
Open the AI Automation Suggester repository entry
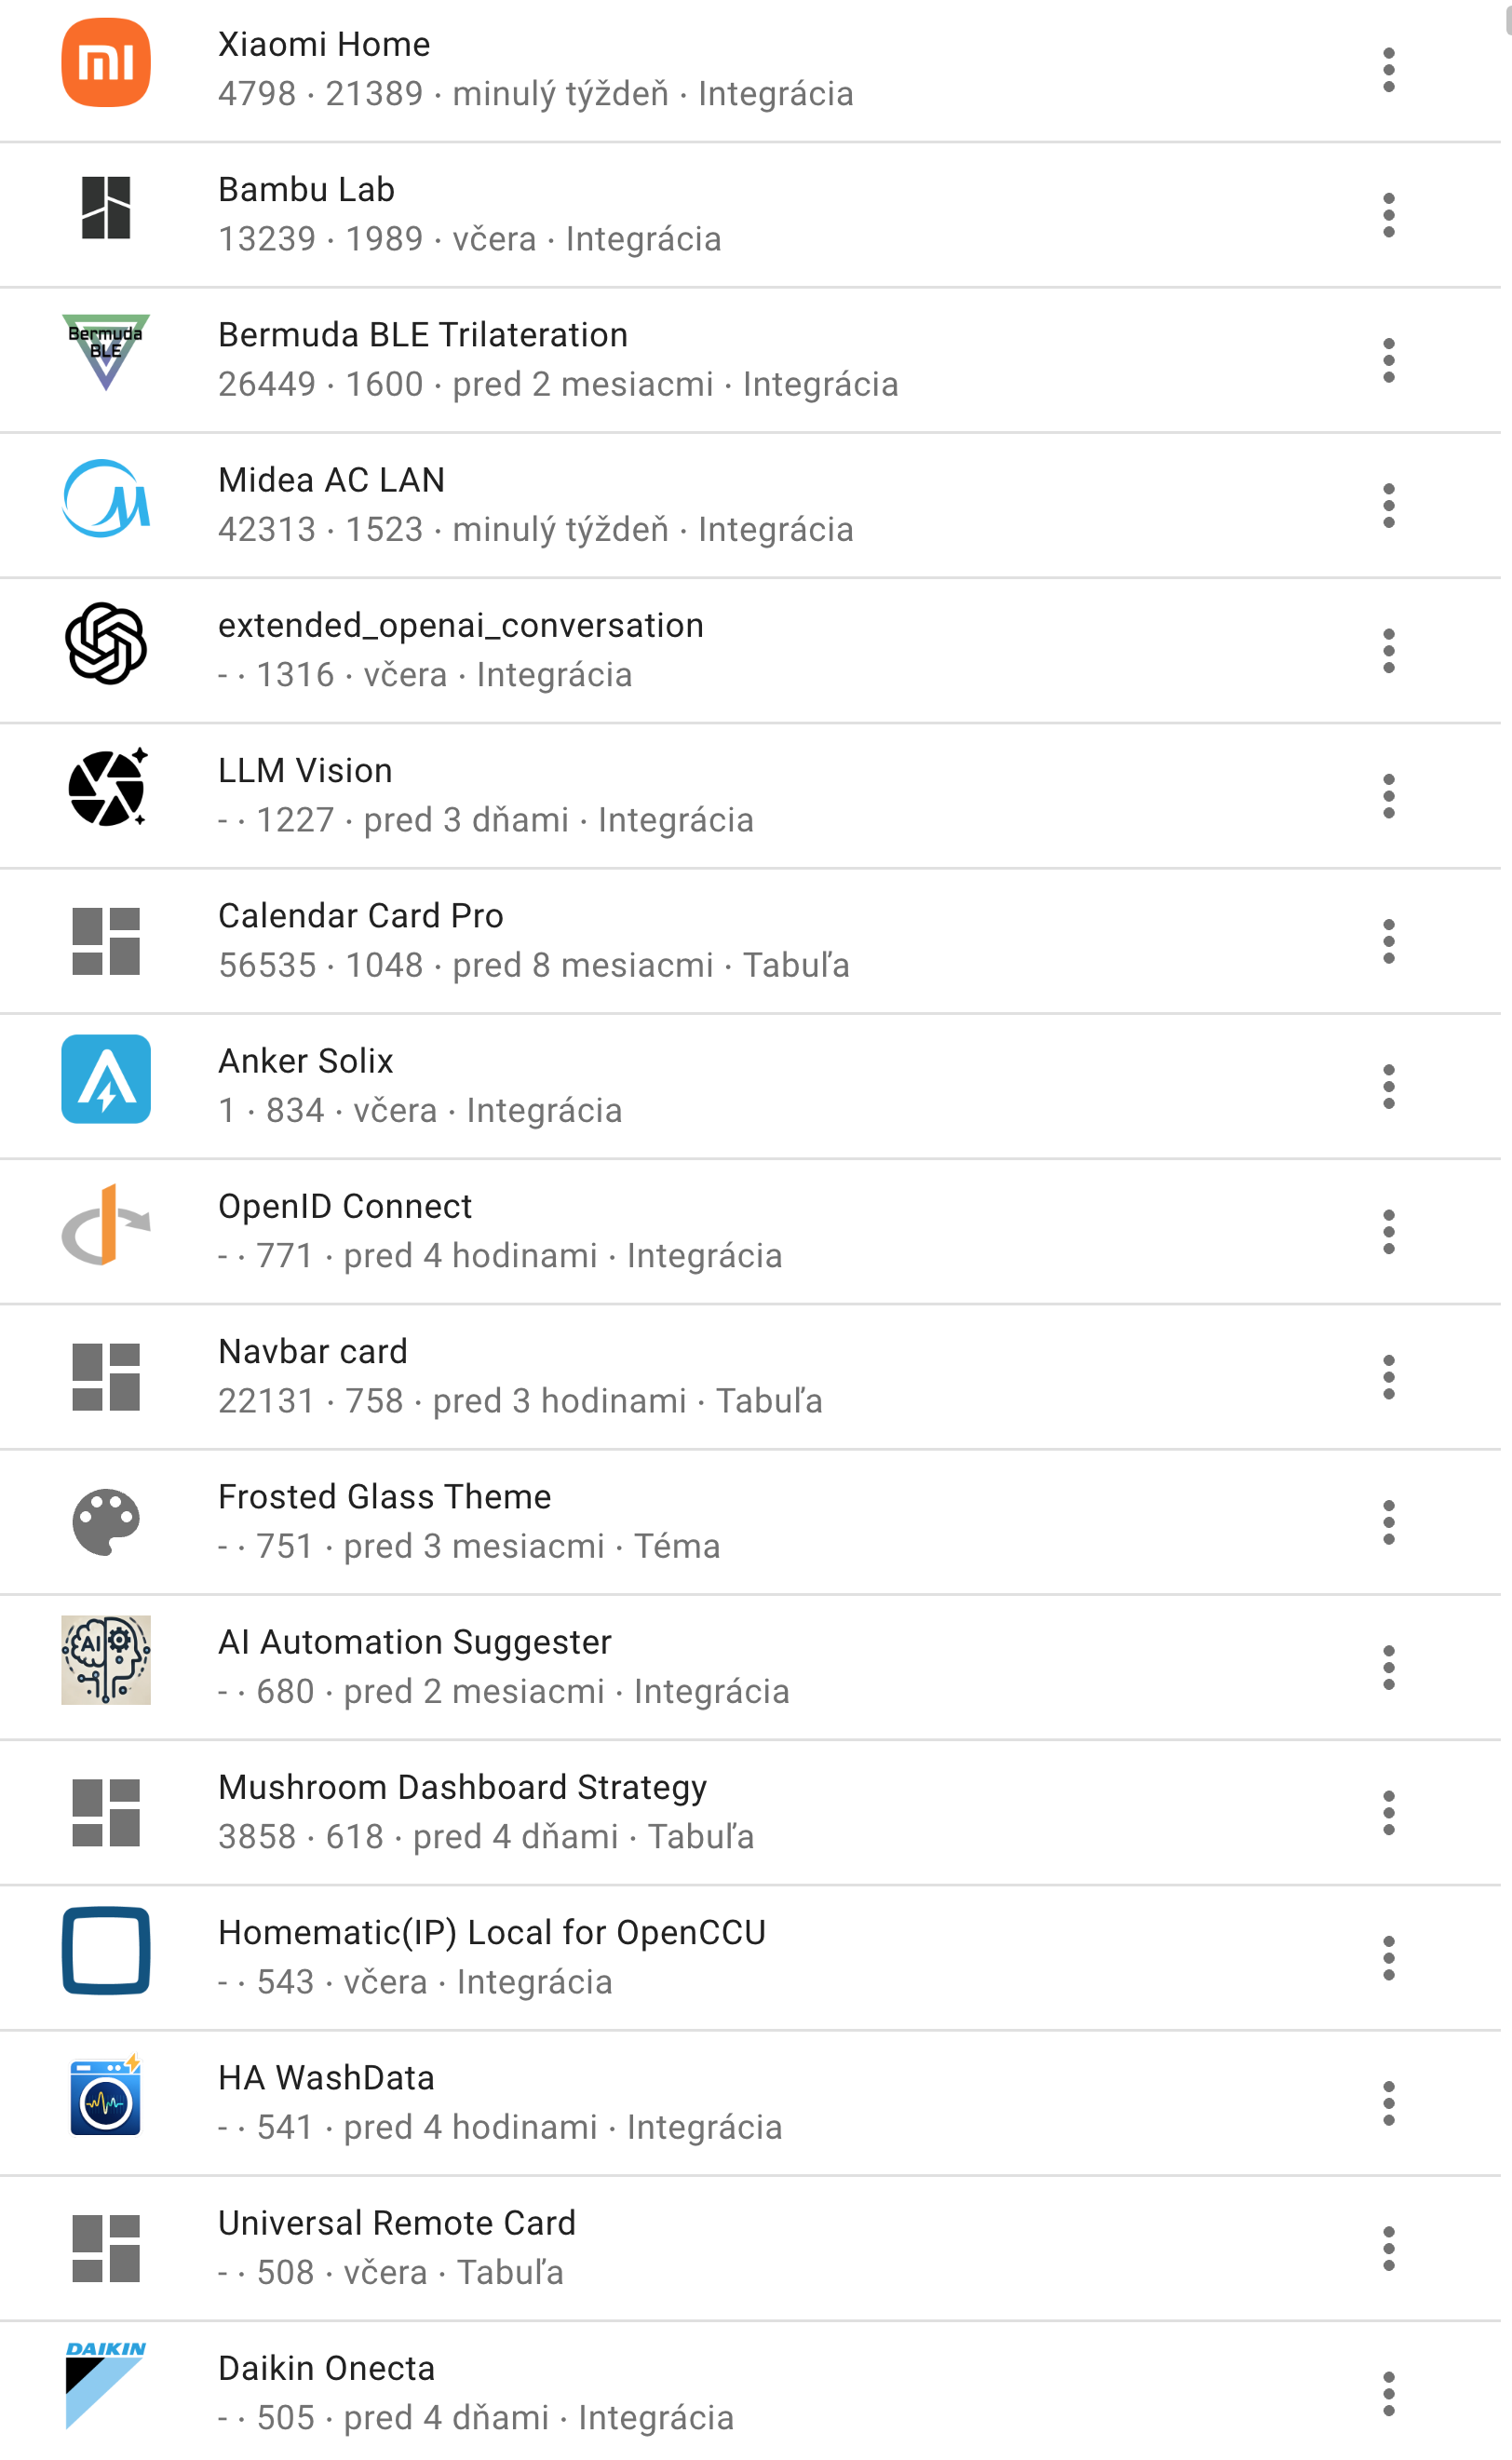pyautogui.click(x=414, y=1642)
